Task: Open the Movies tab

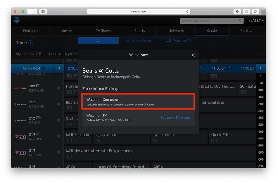Action: click(67, 30)
